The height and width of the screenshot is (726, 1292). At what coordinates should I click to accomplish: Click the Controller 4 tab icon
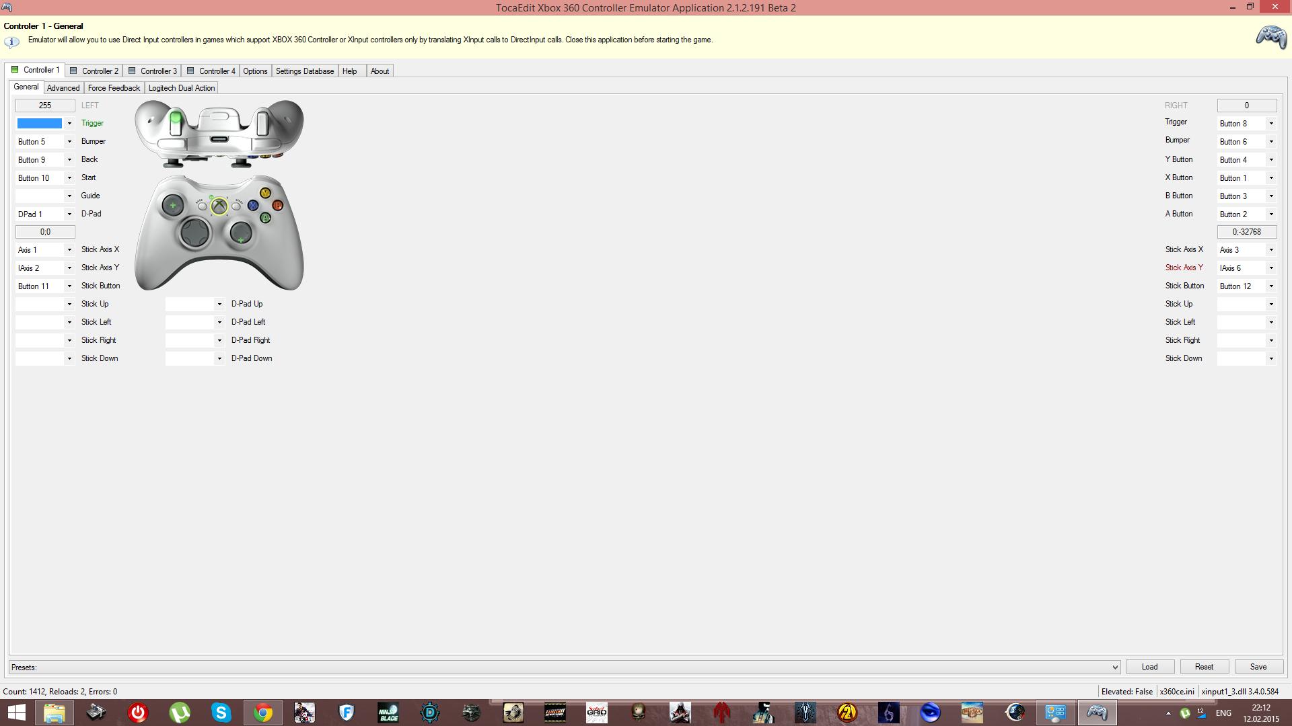click(189, 71)
